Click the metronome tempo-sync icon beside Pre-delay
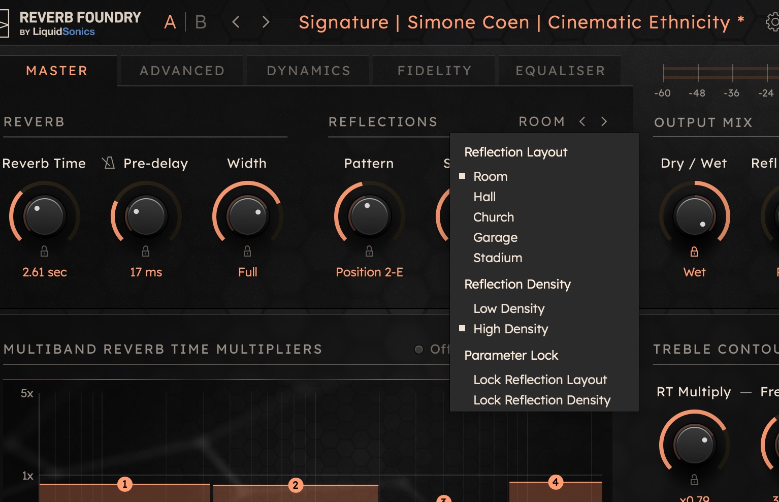Screen dimensions: 779x502 (x=108, y=163)
